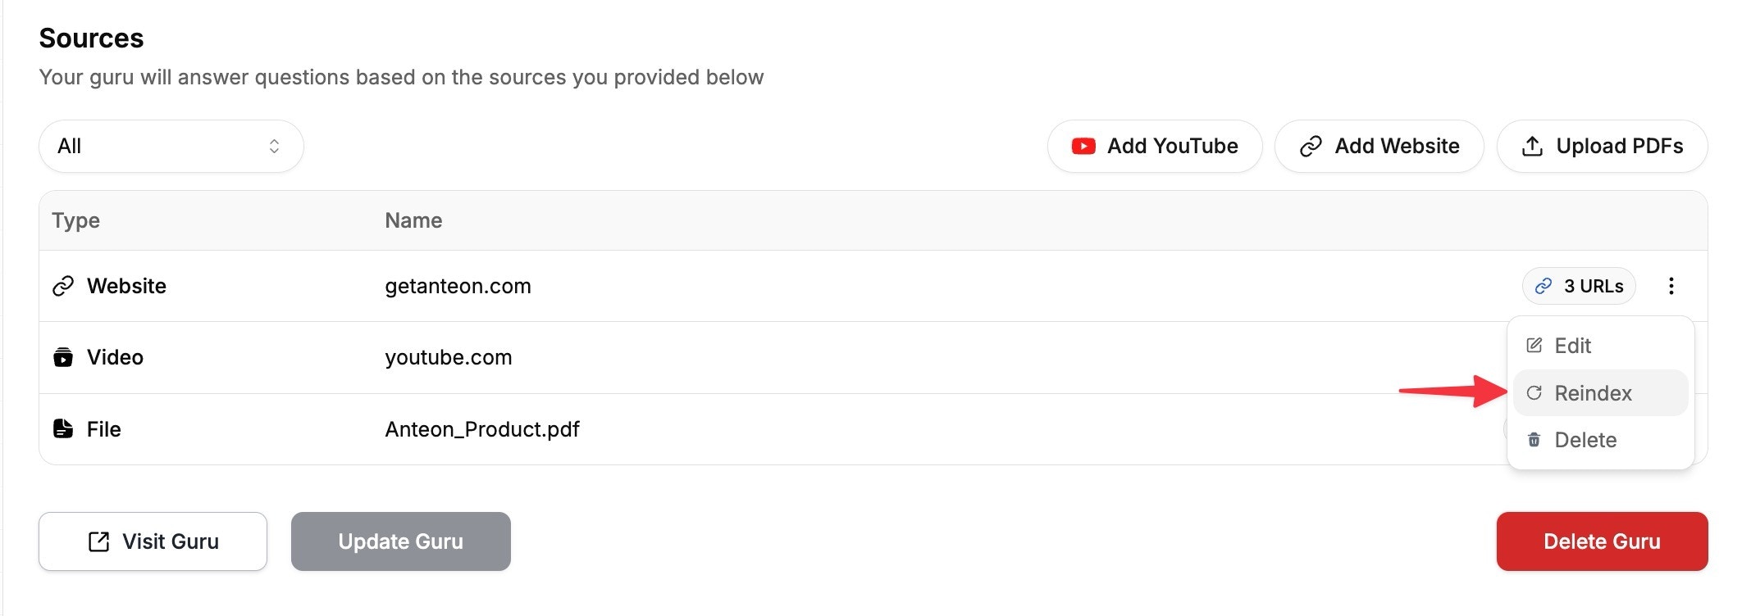The width and height of the screenshot is (1742, 616).
Task: Click the trash icon beside Delete
Action: pos(1534,440)
